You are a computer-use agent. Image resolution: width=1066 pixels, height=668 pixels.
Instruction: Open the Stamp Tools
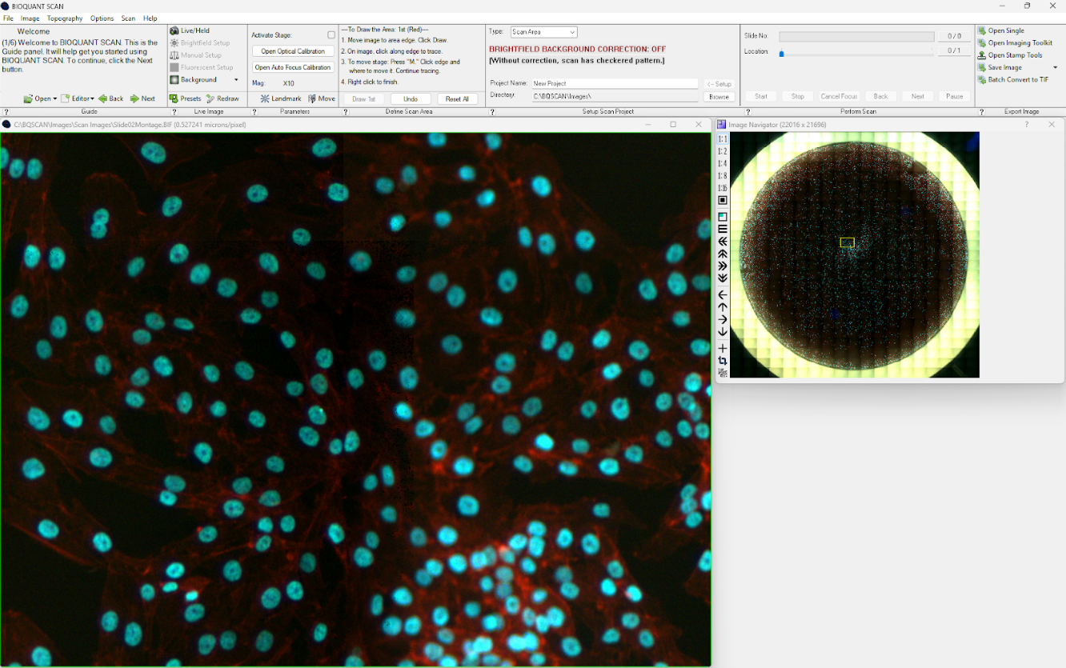coord(1010,55)
